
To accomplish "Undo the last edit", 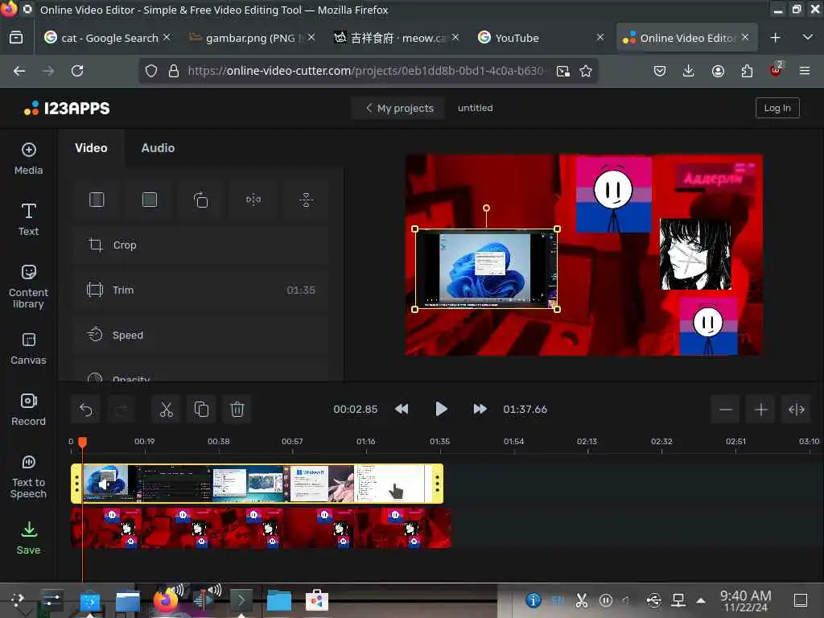I will coord(85,410).
